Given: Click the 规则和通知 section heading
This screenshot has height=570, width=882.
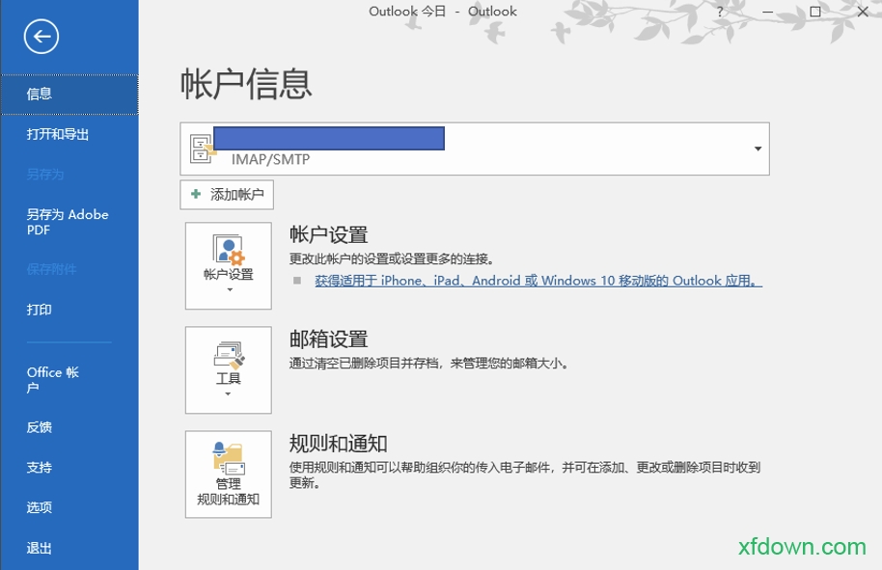Looking at the screenshot, I should (338, 444).
